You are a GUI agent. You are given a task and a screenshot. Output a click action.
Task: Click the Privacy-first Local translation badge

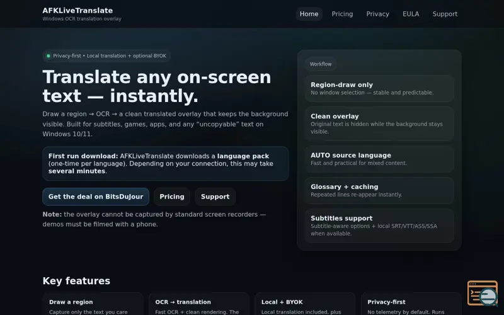(x=106, y=56)
